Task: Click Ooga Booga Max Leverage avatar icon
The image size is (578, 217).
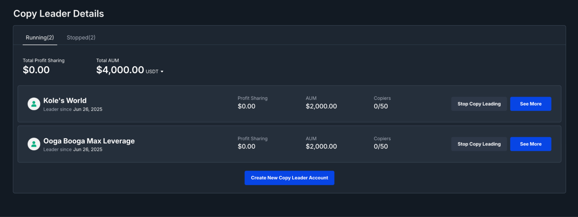Action: (x=34, y=144)
